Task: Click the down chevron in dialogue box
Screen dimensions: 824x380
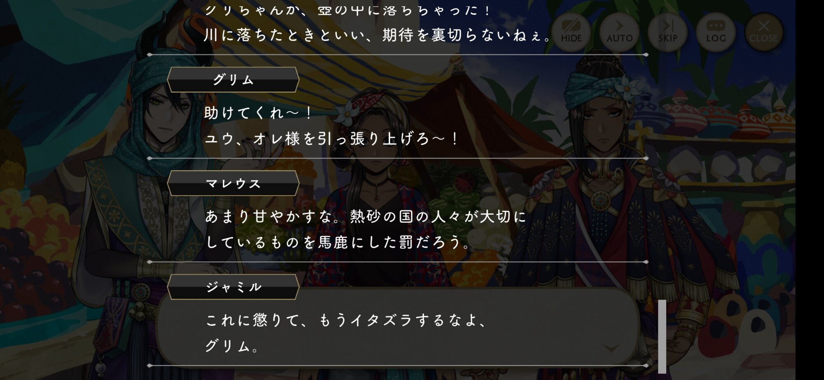Action: (611, 348)
